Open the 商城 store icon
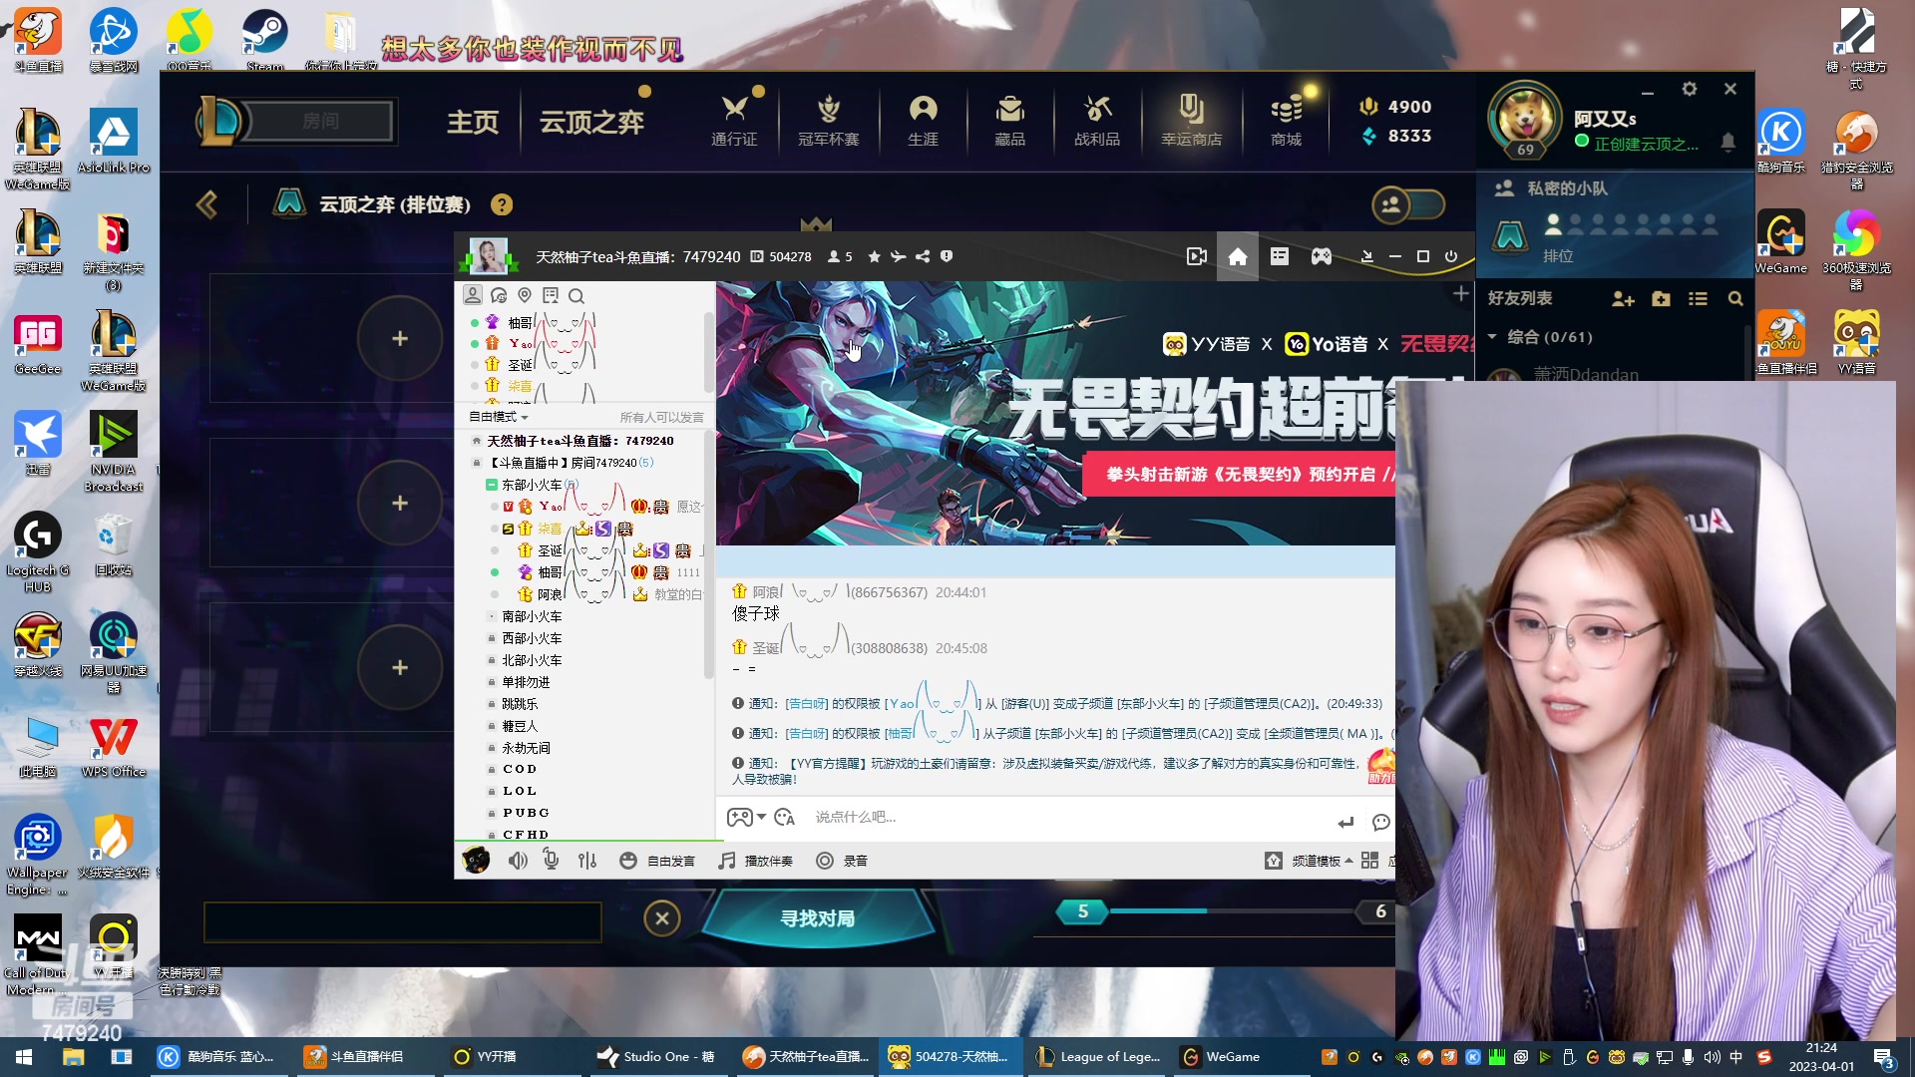The width and height of the screenshot is (1915, 1077). click(x=1286, y=120)
